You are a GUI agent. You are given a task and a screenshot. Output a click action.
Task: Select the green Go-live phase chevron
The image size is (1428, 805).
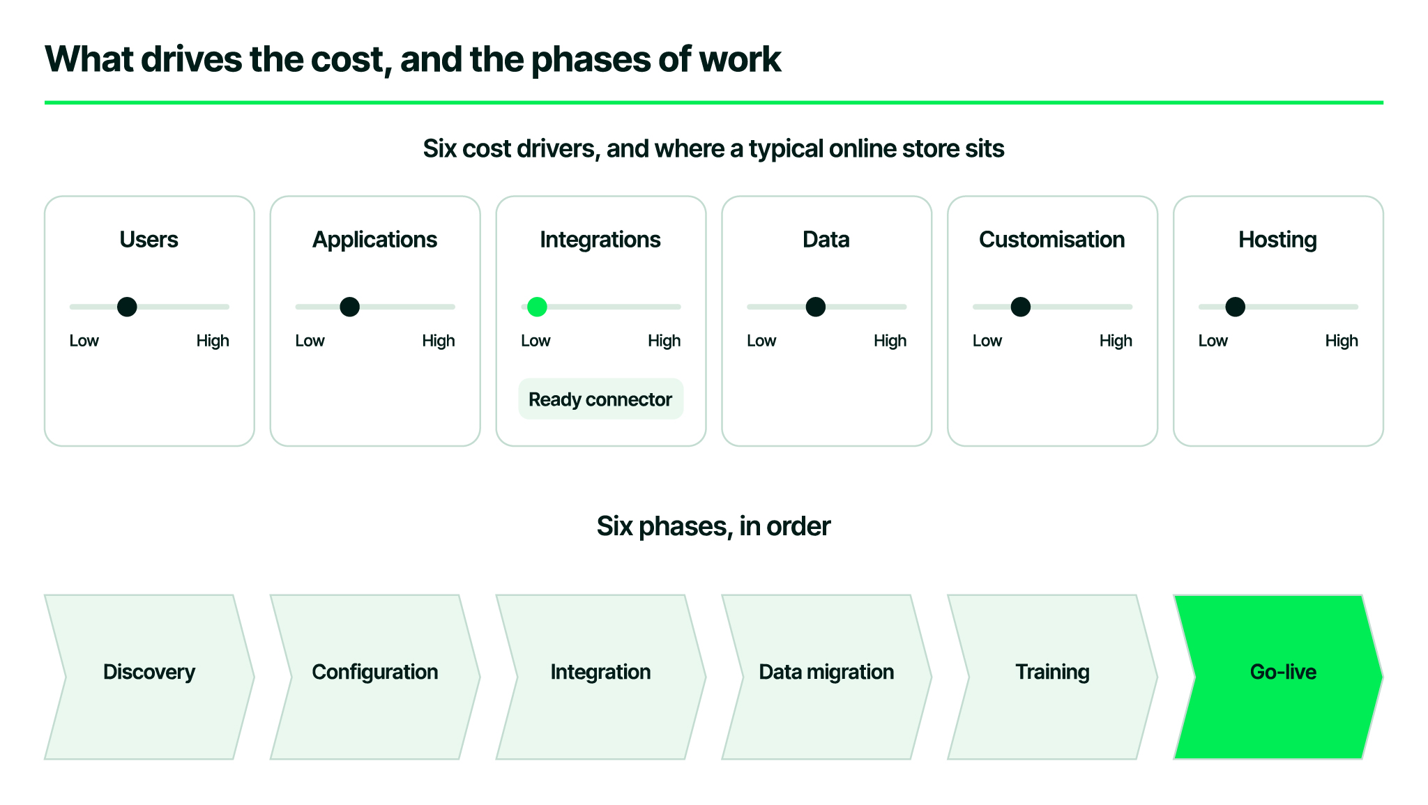click(1279, 677)
